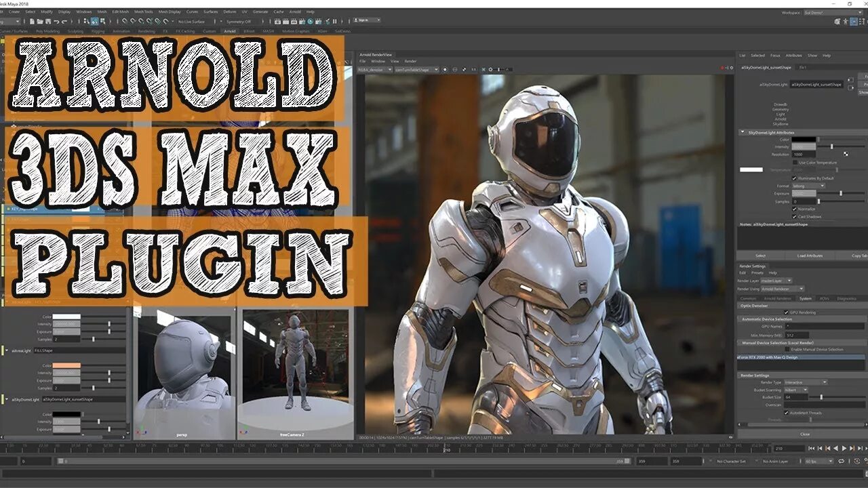Viewport: 868px width, 488px height.
Task: Click the Save Scene disk icon
Action: (47, 21)
